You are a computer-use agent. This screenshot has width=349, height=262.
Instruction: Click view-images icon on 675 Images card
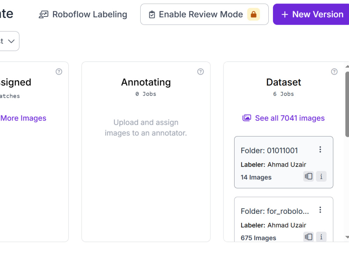(x=309, y=237)
